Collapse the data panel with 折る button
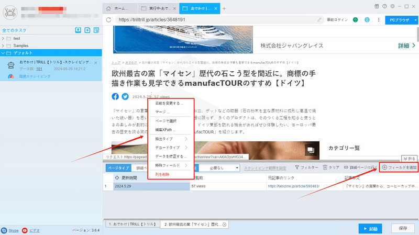Screen dimensions: 419x235 pos(409,159)
